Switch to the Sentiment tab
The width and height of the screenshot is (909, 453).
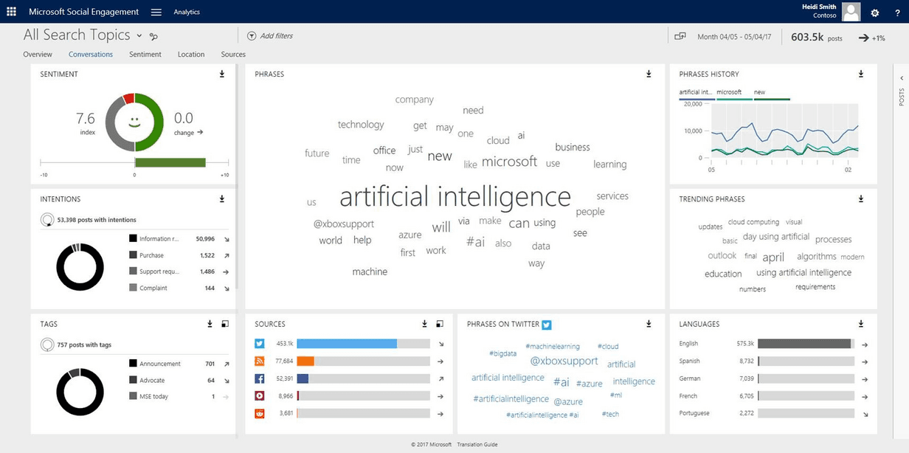tap(145, 55)
